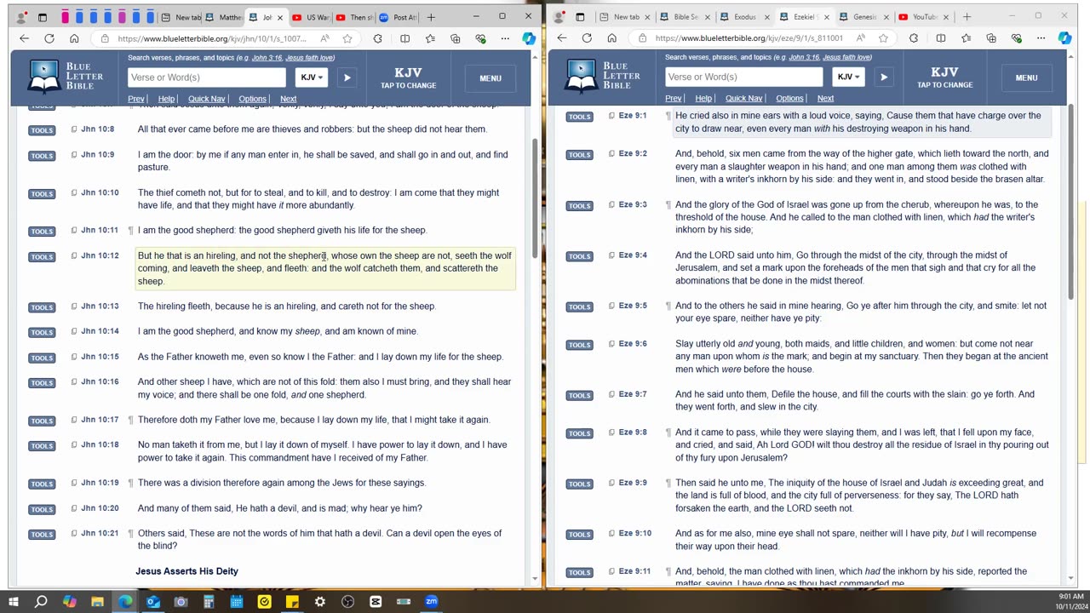Image resolution: width=1090 pixels, height=613 pixels.
Task: Click John 3:16 example link in right window
Action: tap(804, 58)
